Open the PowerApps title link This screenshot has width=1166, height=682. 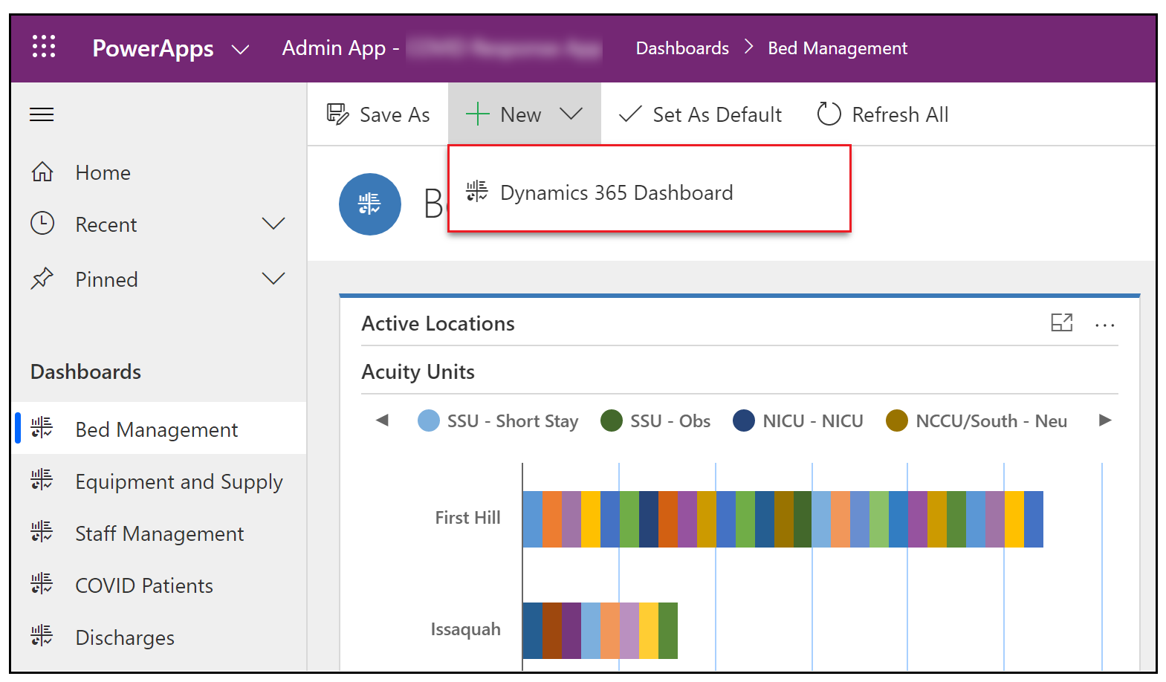pyautogui.click(x=153, y=48)
